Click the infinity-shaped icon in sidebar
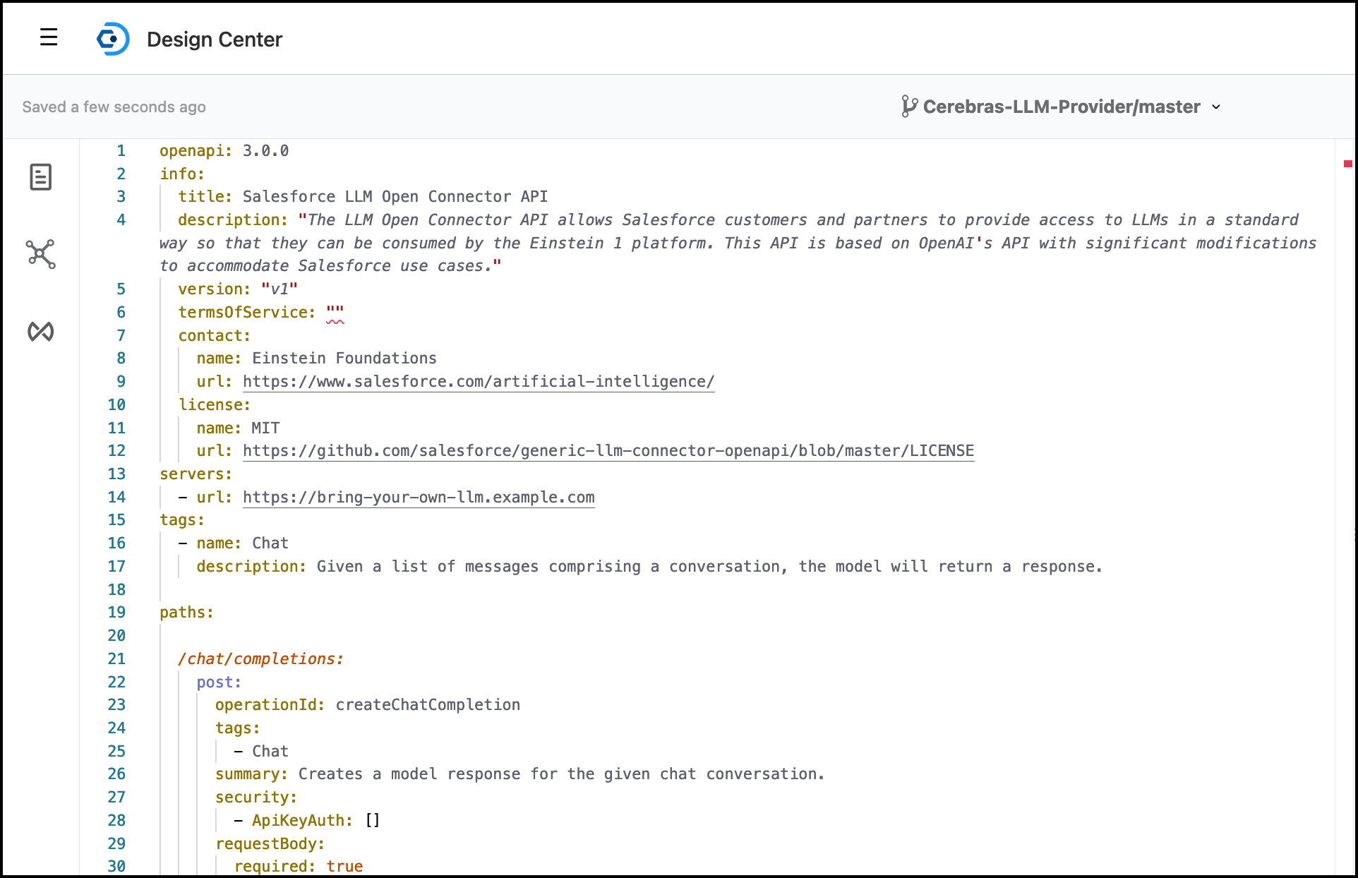 (x=41, y=331)
